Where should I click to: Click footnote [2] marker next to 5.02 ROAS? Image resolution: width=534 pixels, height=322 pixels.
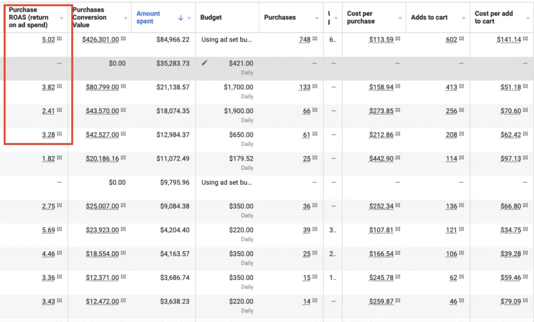(59, 39)
